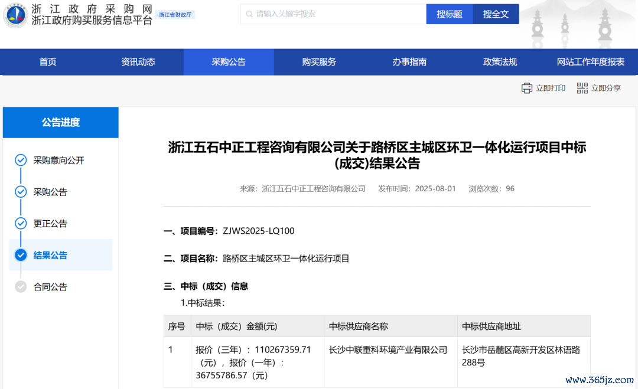The height and width of the screenshot is (389, 638).
Task: Click the search magnifier icon in search box
Action: [x=249, y=14]
